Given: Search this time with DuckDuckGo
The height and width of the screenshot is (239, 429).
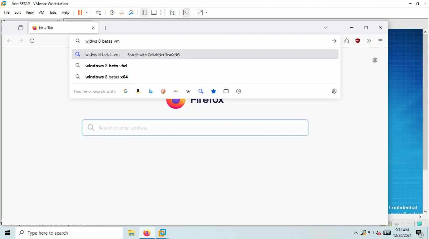Looking at the screenshot, I should coord(163,91).
